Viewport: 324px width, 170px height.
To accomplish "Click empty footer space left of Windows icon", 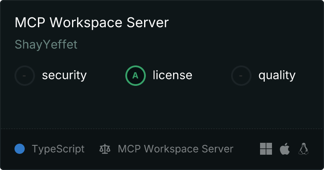I will tap(246, 149).
